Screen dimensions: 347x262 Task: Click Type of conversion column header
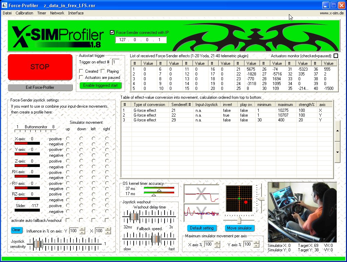point(150,105)
